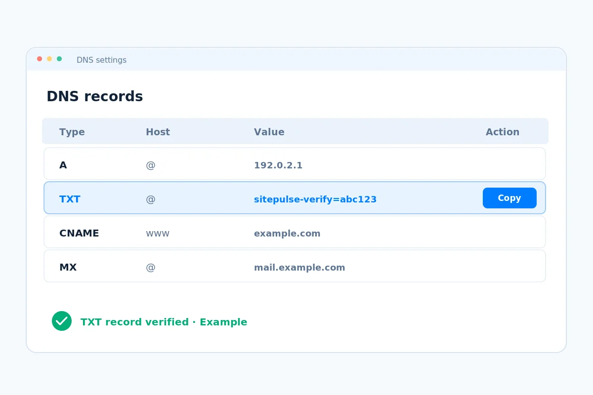Select the 192.0.2.1 value
The width and height of the screenshot is (593, 395).
(x=278, y=165)
